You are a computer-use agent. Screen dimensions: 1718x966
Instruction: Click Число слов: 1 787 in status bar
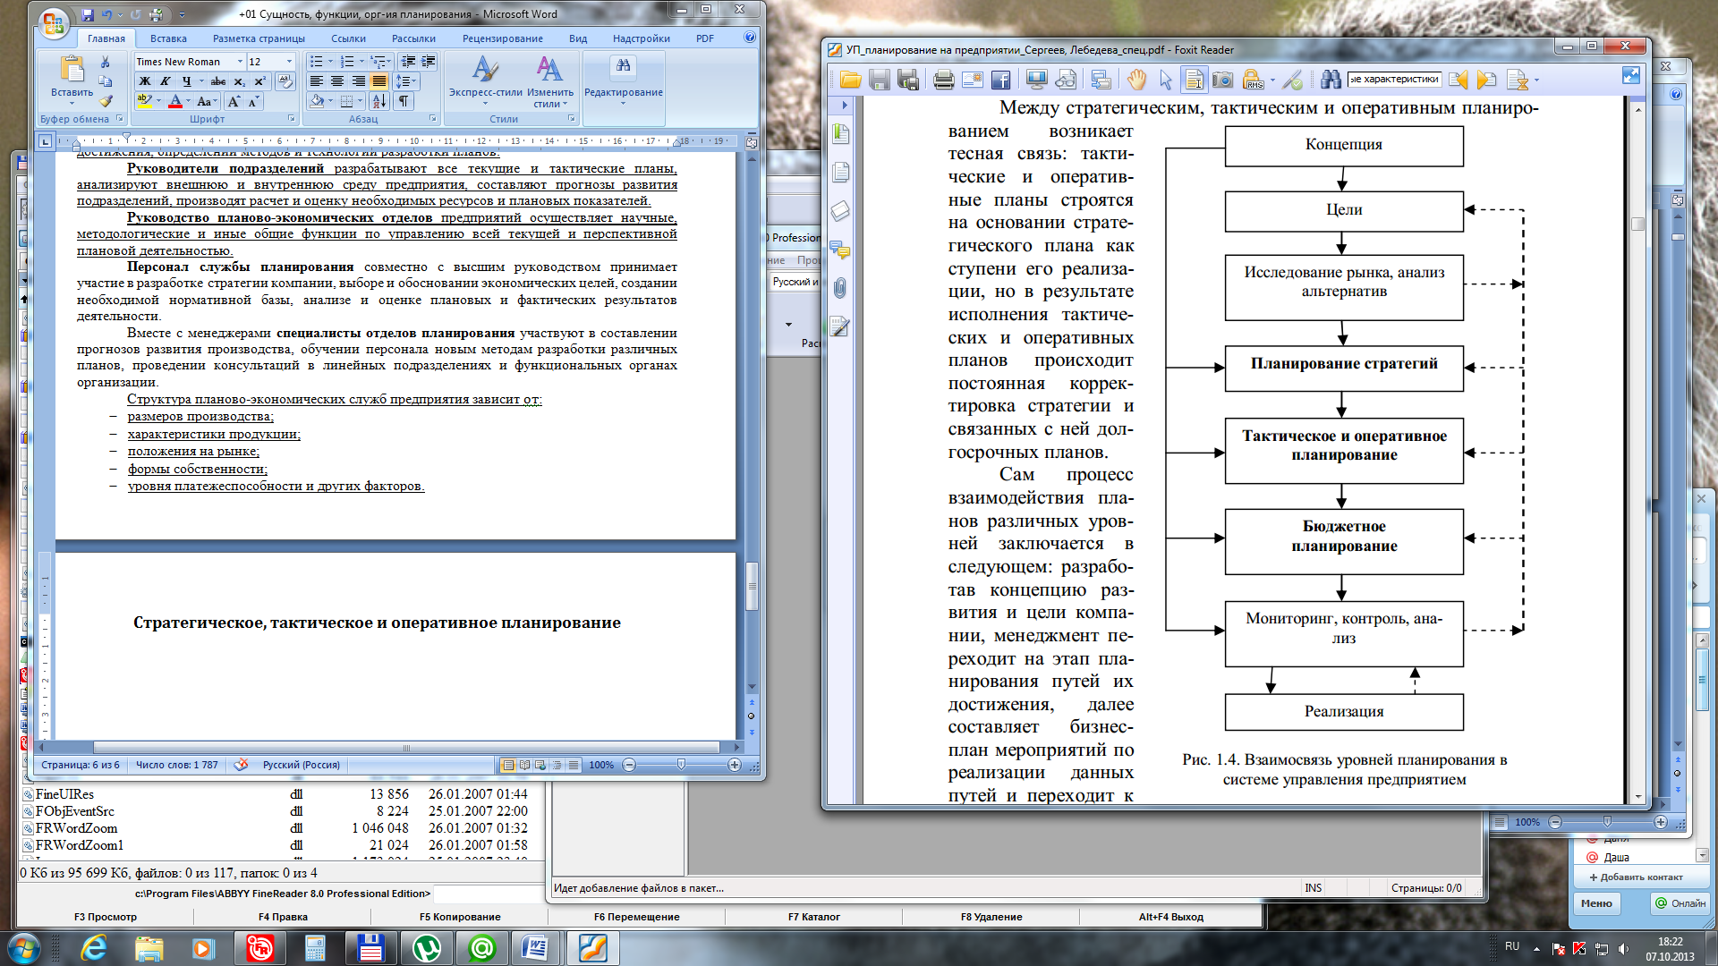coord(176,765)
